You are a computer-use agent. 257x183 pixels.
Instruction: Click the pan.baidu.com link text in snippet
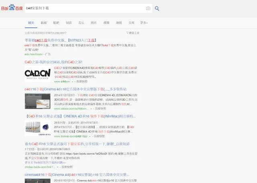coord(86,154)
